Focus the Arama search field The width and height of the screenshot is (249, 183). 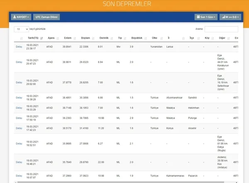tap(221, 29)
